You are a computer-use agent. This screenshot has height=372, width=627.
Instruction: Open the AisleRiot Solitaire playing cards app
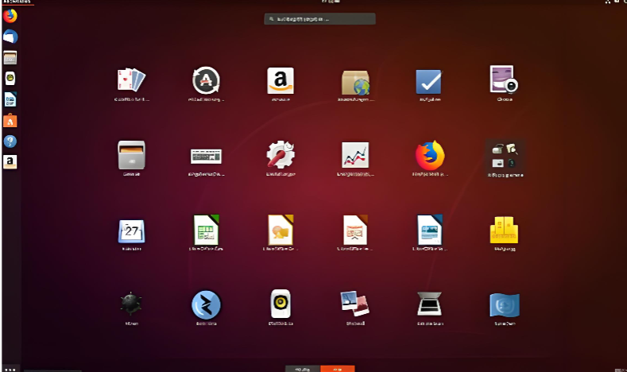(131, 80)
